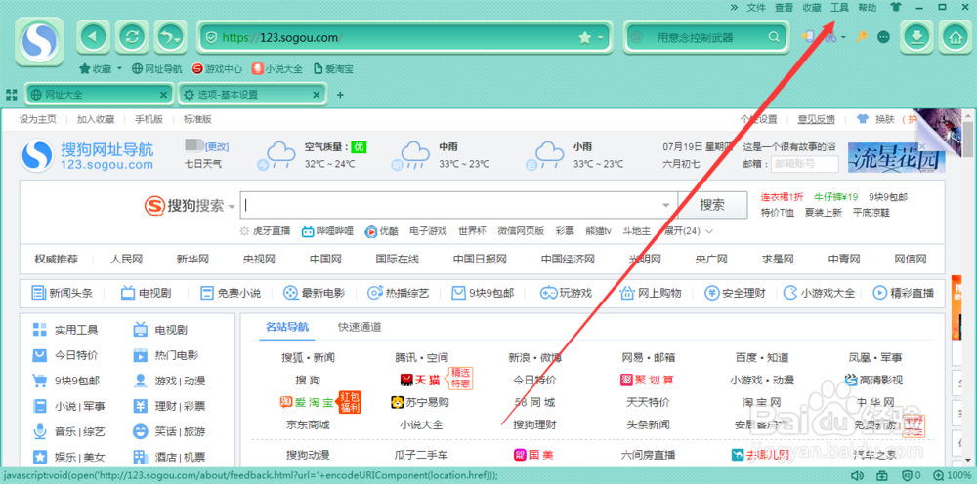This screenshot has height=484, width=977.
Task: Open the dropdown next to the address star
Action: point(601,38)
